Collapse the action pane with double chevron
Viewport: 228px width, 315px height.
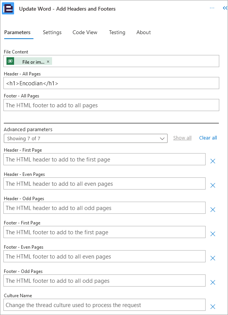coord(224,8)
